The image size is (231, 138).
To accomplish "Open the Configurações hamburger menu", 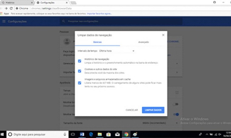I will pos(4,22).
